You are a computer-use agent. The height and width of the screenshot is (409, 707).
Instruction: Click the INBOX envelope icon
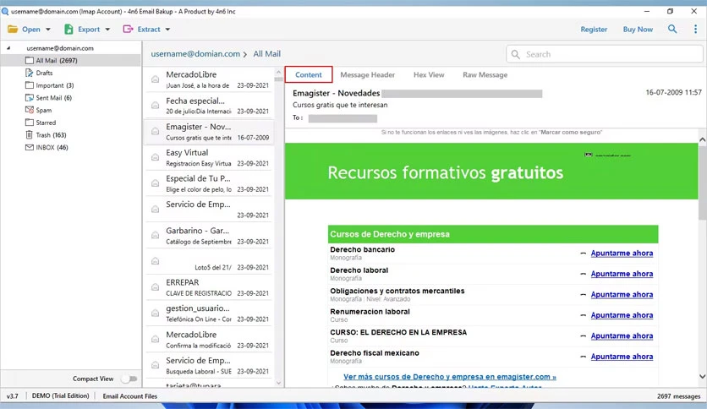click(30, 147)
